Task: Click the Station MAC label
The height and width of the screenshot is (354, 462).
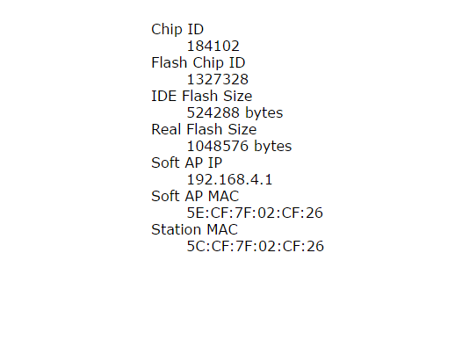Action: pos(194,229)
